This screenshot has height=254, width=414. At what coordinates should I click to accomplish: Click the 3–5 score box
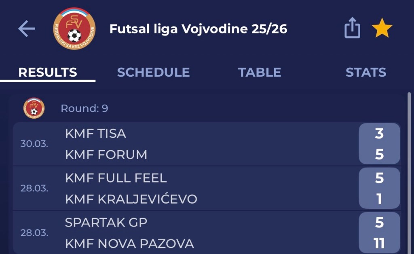point(379,144)
